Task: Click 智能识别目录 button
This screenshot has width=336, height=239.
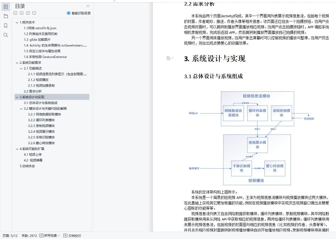Action: [79, 13]
